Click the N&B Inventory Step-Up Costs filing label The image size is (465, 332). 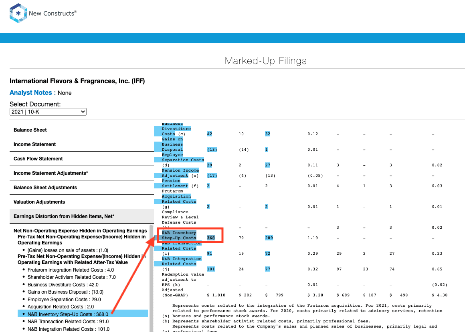click(x=179, y=235)
